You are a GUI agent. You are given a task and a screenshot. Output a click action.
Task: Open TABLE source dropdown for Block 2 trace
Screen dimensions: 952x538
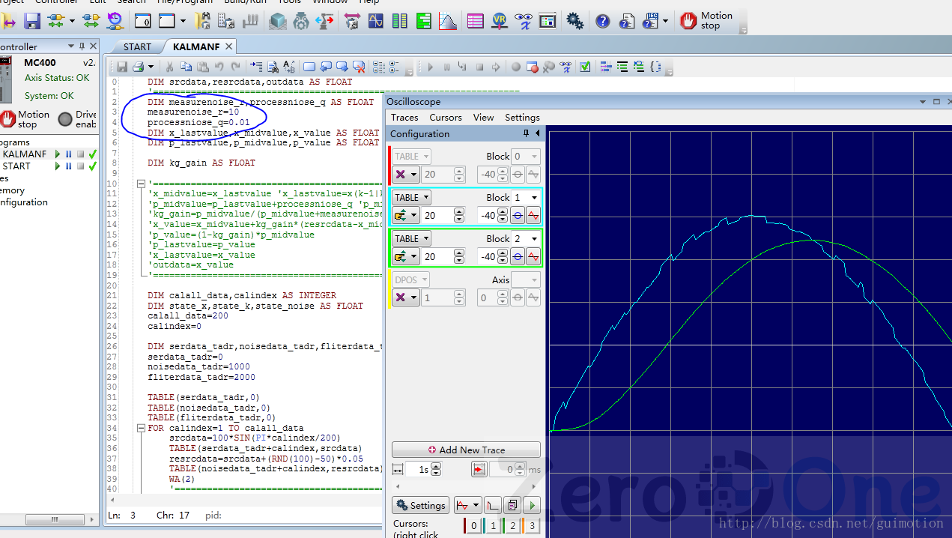[412, 239]
